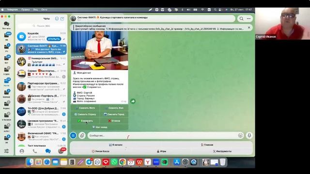
Task: Open the 'Целевая программа' chat
Action: 41,124
